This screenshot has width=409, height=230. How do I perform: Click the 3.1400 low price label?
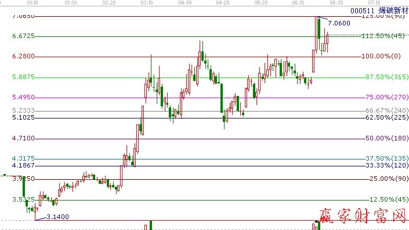click(x=57, y=217)
